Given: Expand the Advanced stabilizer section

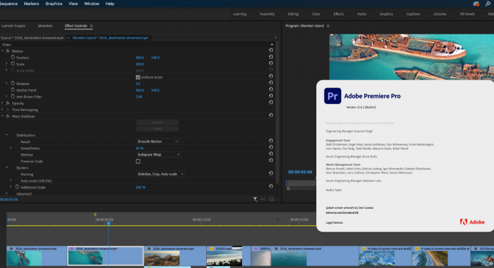Looking at the screenshot, I should click(x=7, y=193).
